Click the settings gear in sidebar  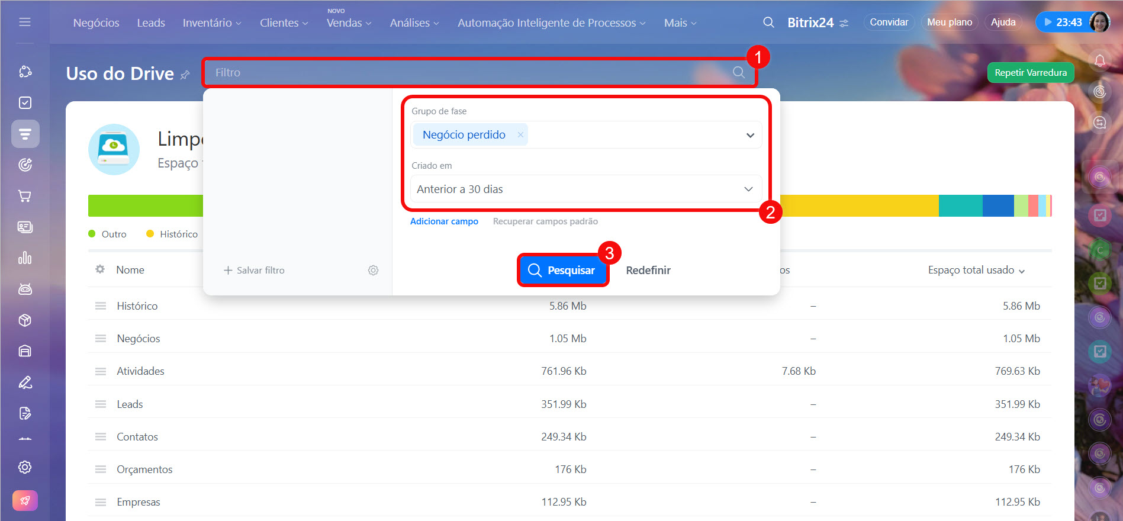[x=25, y=467]
